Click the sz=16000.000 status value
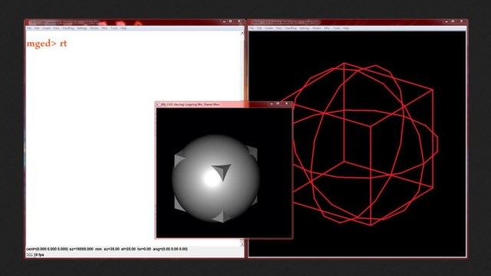 [x=81, y=249]
